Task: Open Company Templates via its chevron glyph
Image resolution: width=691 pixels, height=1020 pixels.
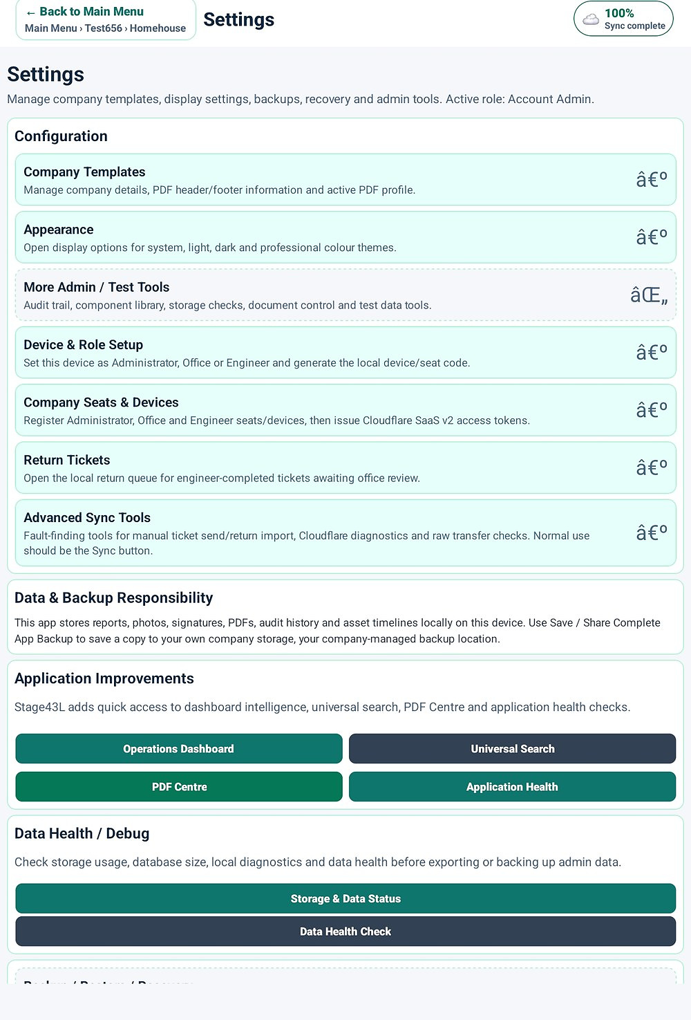Action: pyautogui.click(x=652, y=180)
